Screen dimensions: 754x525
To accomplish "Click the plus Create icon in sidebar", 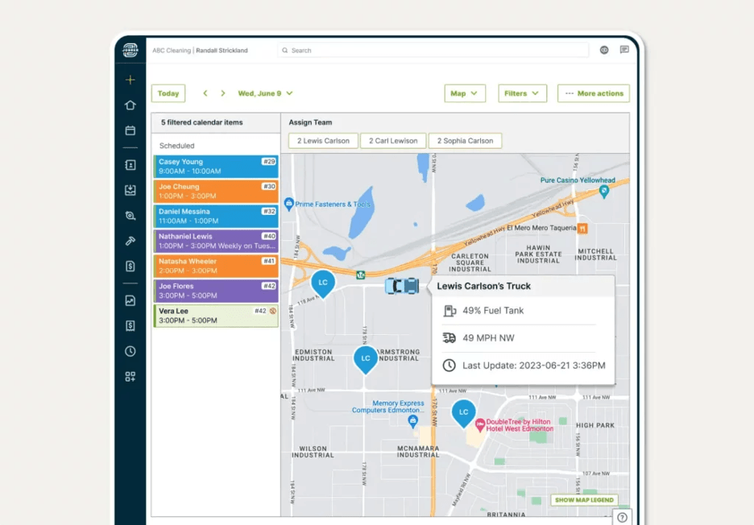I will coord(130,80).
